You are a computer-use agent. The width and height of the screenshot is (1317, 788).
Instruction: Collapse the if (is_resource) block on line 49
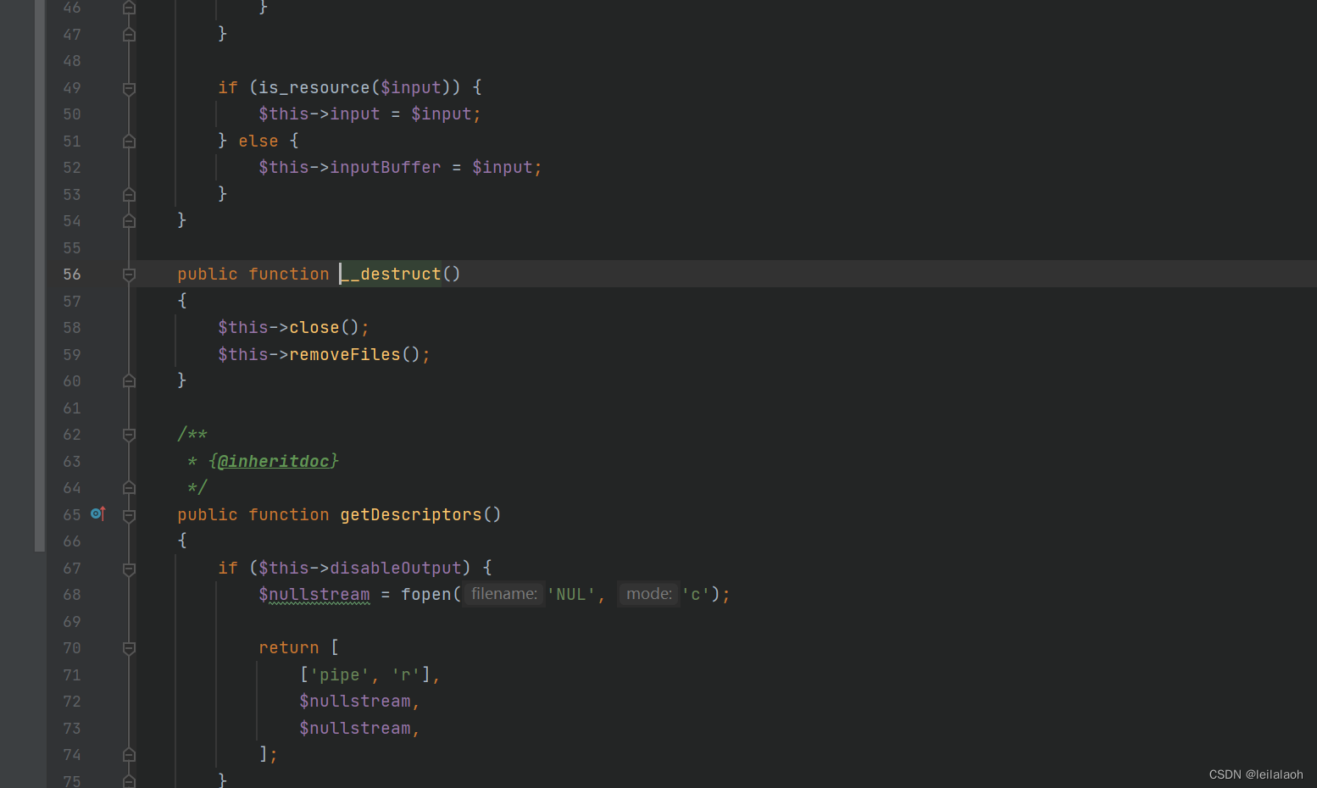click(x=129, y=87)
